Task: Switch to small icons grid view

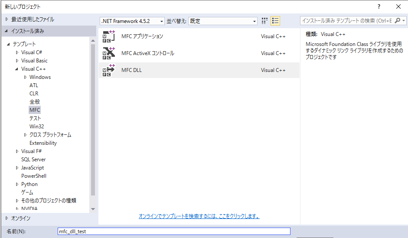Action: click(x=264, y=21)
